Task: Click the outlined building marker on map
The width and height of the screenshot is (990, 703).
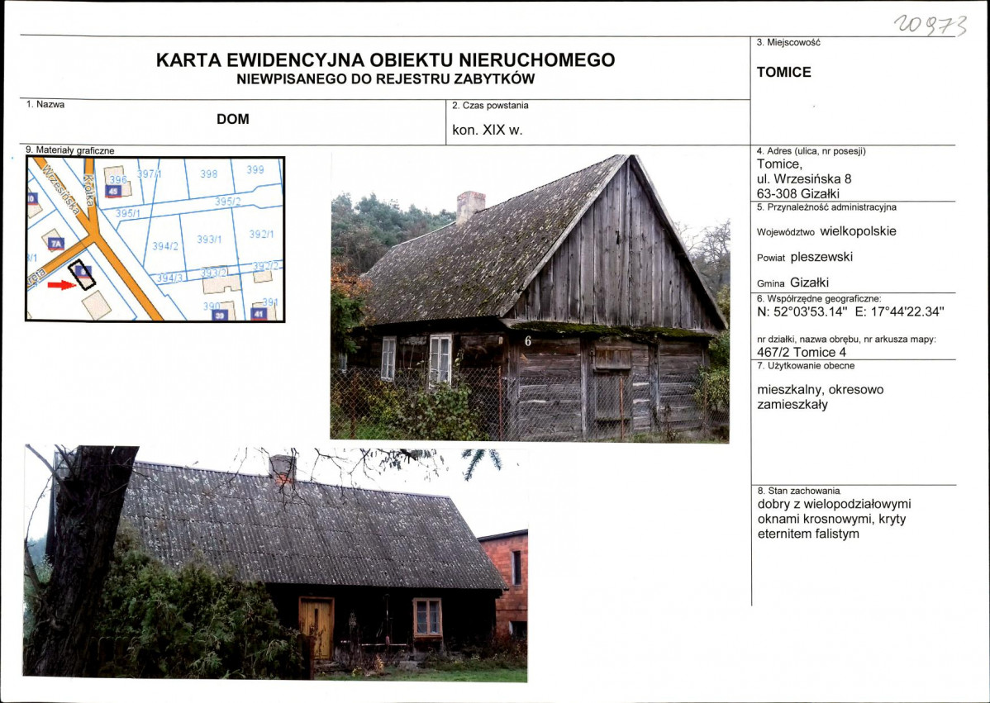Action: (x=82, y=274)
